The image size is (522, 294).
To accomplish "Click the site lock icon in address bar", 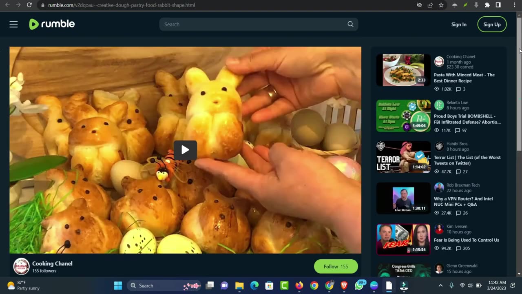I will pos(42,5).
